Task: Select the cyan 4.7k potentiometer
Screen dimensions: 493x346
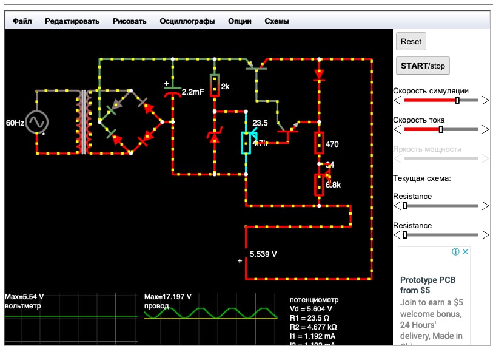Action: coord(246,143)
